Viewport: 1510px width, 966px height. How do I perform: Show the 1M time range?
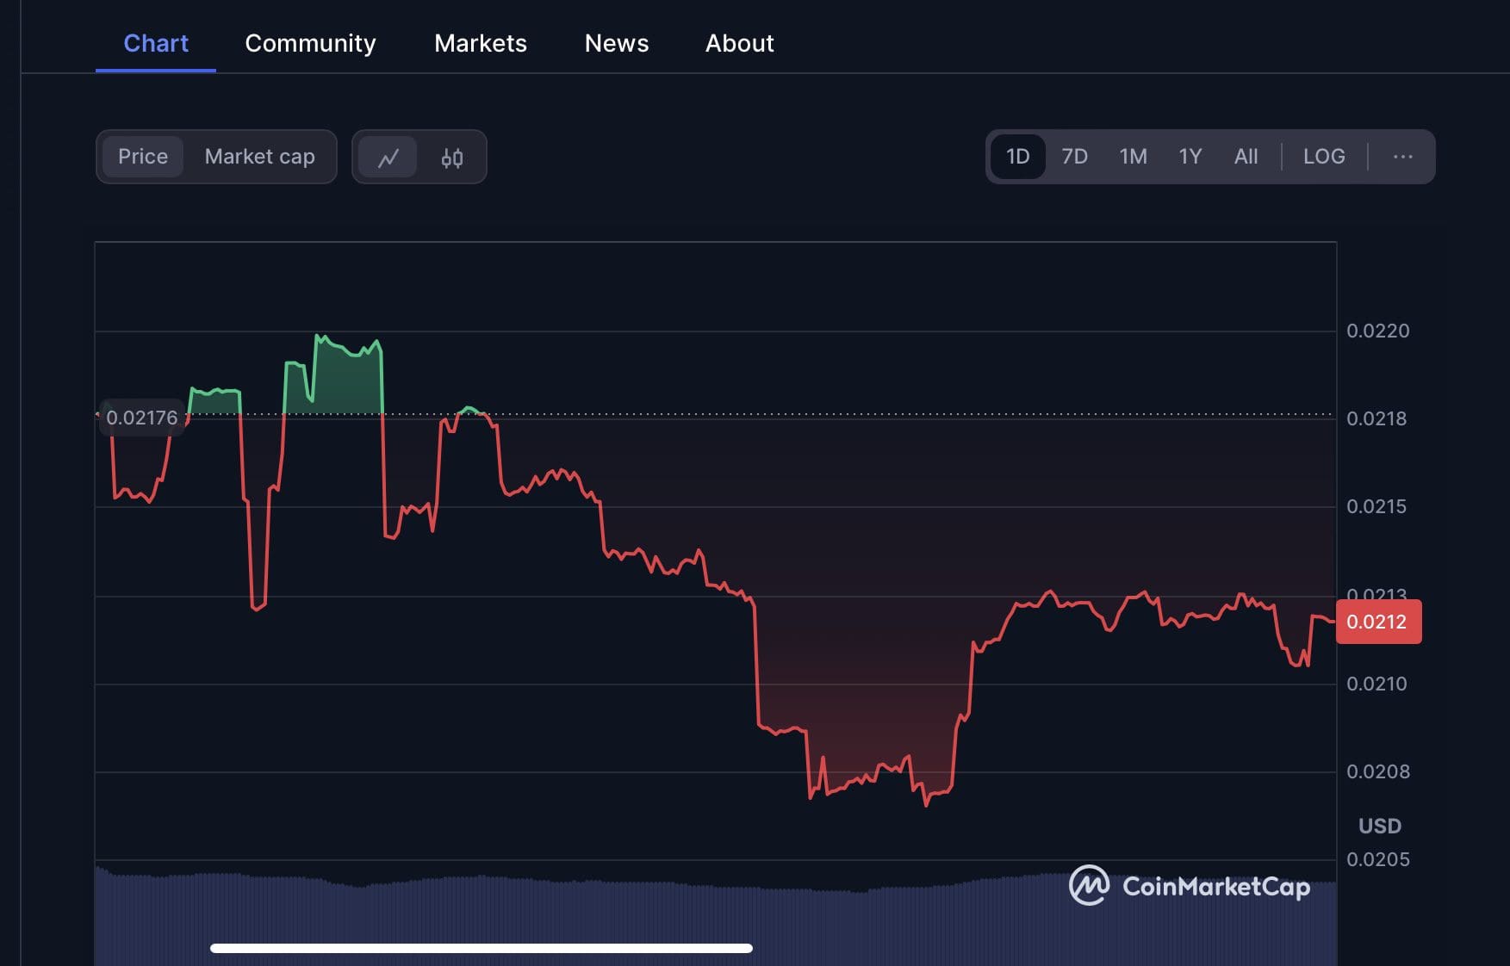point(1133,157)
